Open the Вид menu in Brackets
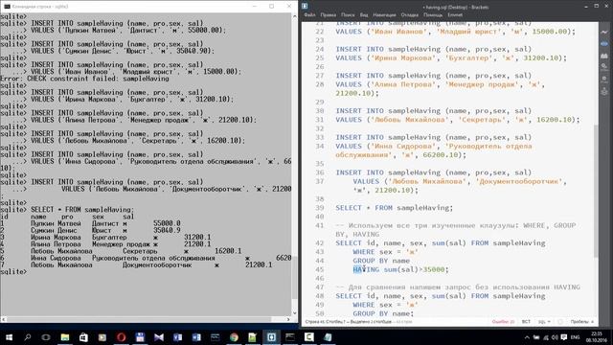613x345 pixels. (x=364, y=15)
